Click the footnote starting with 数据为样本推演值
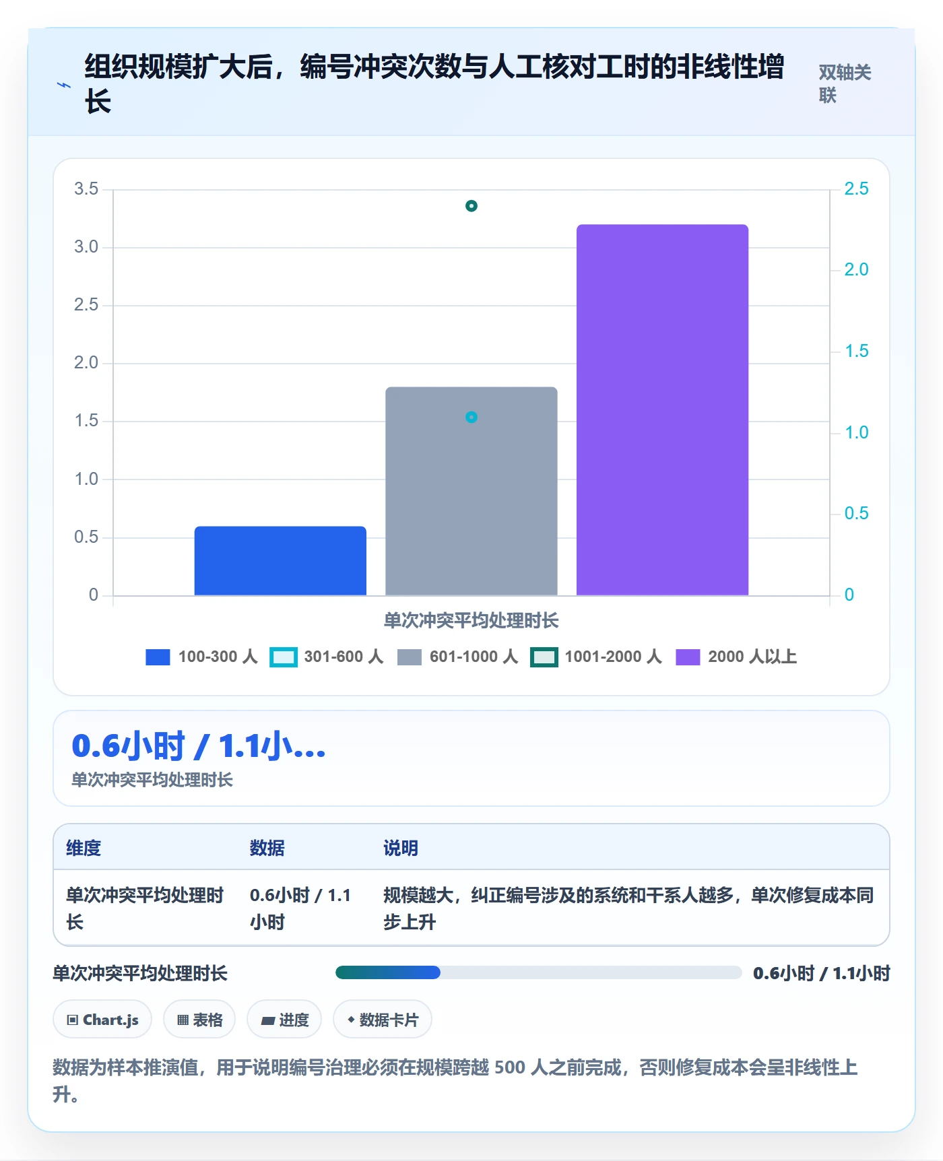 [455, 1081]
